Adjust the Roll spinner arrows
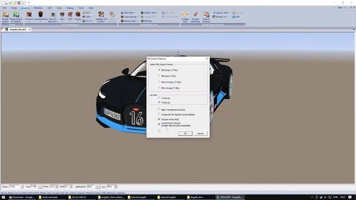This screenshot has width=356, height=200. coord(71,187)
